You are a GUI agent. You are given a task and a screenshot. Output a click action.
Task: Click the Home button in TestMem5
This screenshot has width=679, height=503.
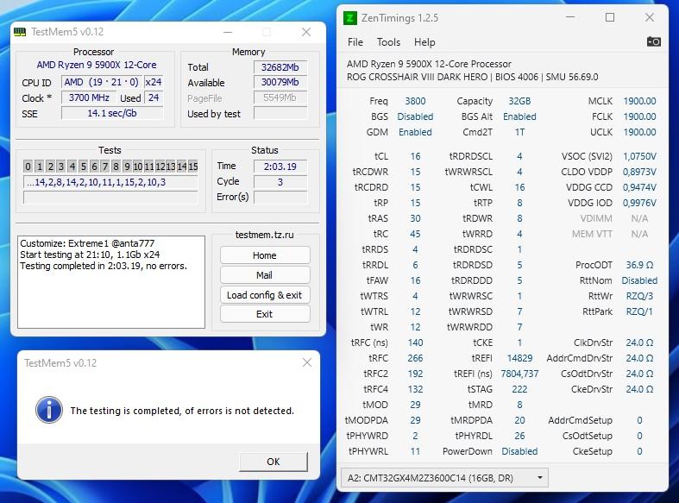(265, 255)
